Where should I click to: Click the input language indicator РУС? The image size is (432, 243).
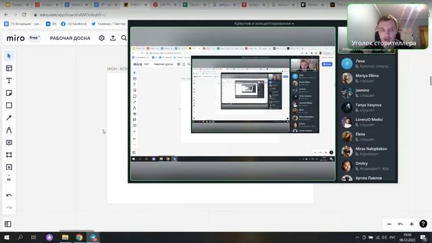click(393, 237)
